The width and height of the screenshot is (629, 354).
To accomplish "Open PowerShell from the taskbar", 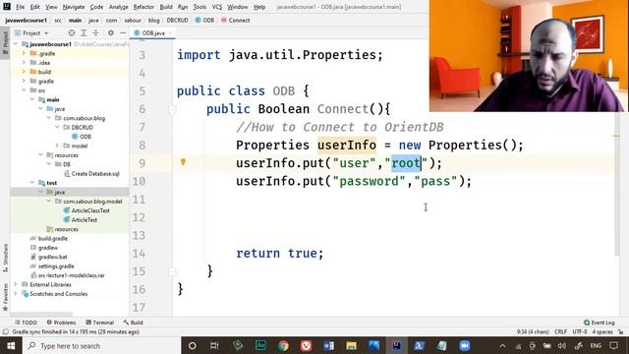I will coord(420,345).
